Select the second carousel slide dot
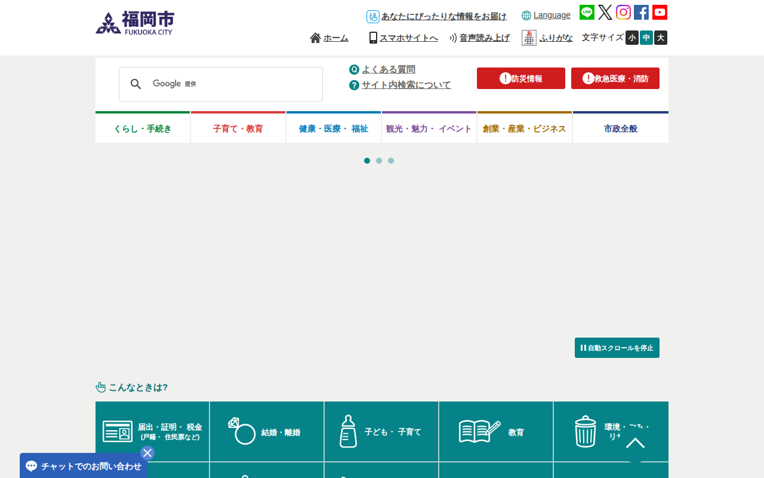The image size is (764, 478). click(379, 161)
